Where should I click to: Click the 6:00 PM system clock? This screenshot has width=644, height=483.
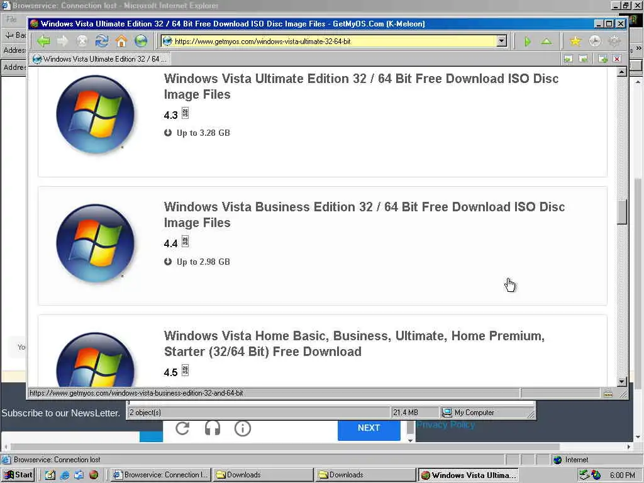[622, 475]
